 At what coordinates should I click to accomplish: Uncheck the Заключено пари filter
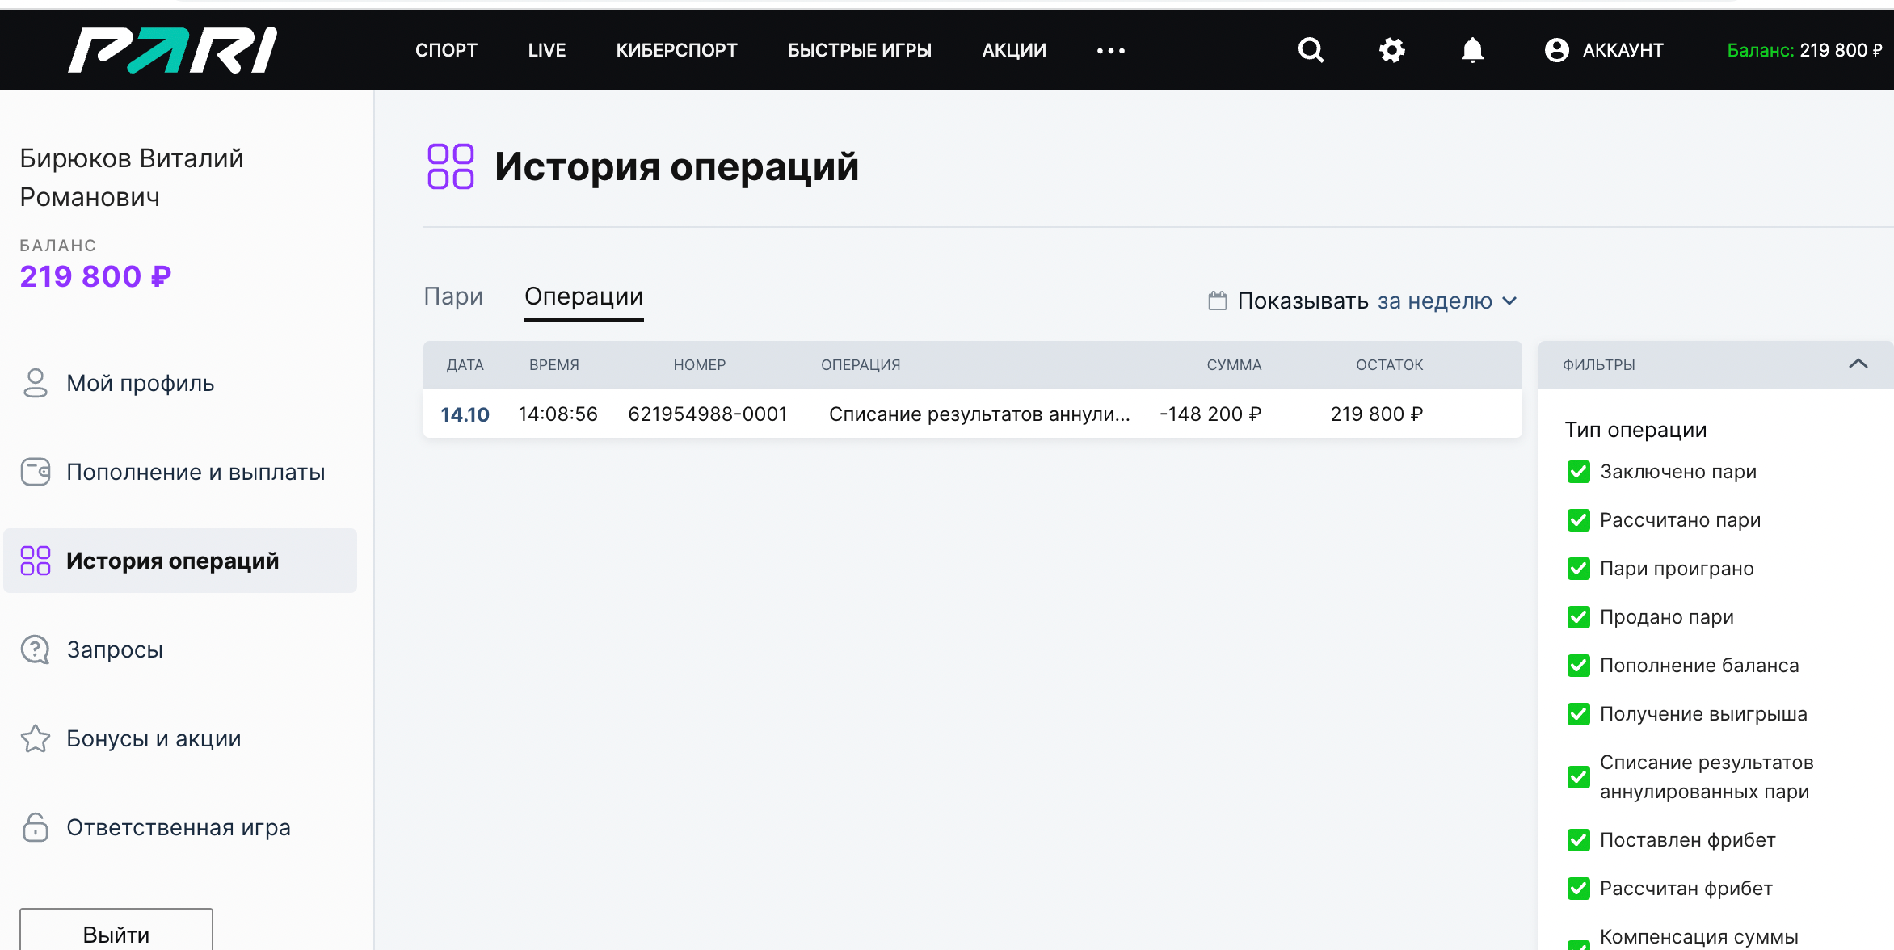(1578, 472)
